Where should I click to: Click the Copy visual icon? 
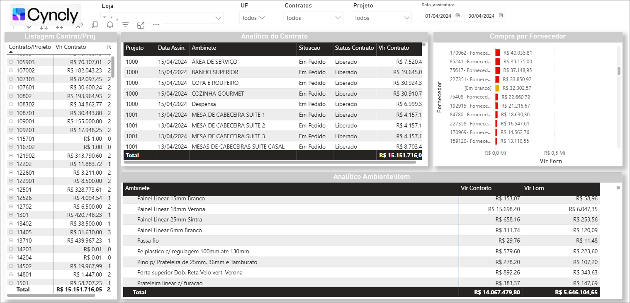(95, 25)
